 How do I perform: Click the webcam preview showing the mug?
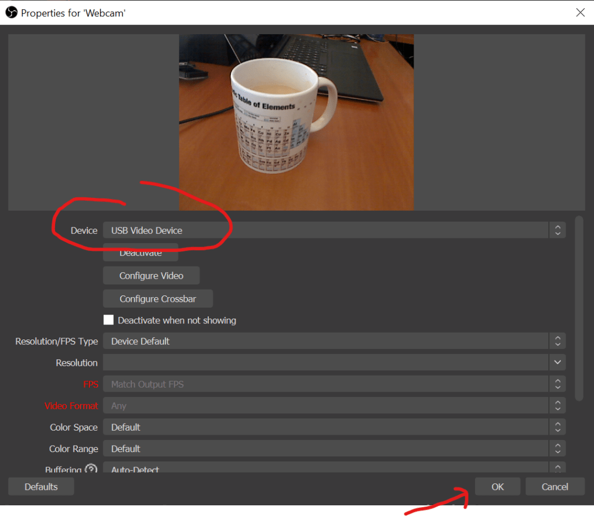pos(296,122)
